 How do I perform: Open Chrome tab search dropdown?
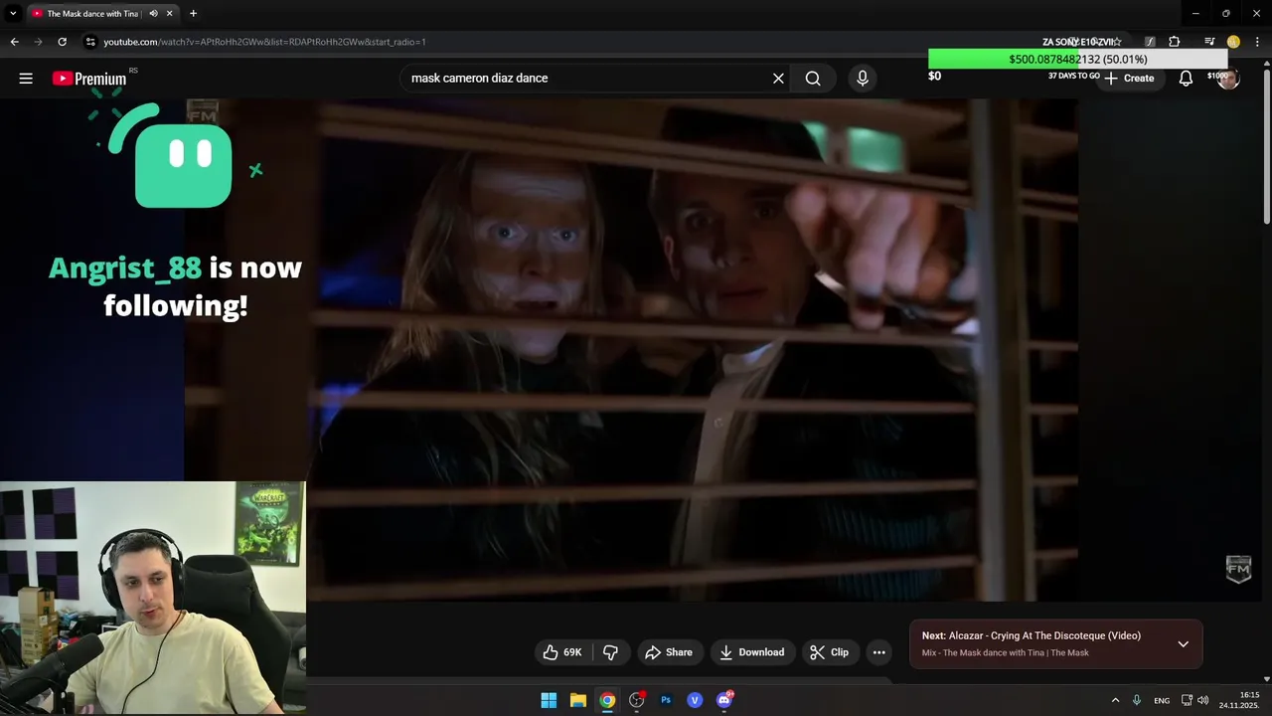coord(13,14)
